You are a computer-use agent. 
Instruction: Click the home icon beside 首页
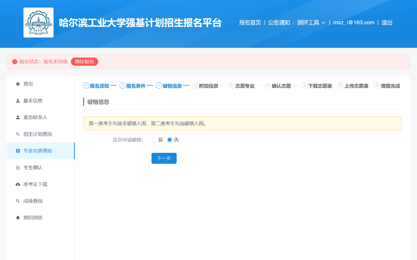click(x=18, y=84)
